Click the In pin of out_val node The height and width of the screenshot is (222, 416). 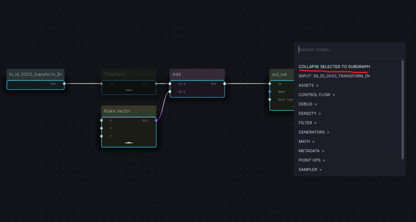270,84
